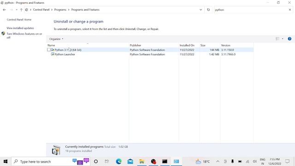Go up one level with up arrow
This screenshot has width=295, height=166.
pos(21,10)
